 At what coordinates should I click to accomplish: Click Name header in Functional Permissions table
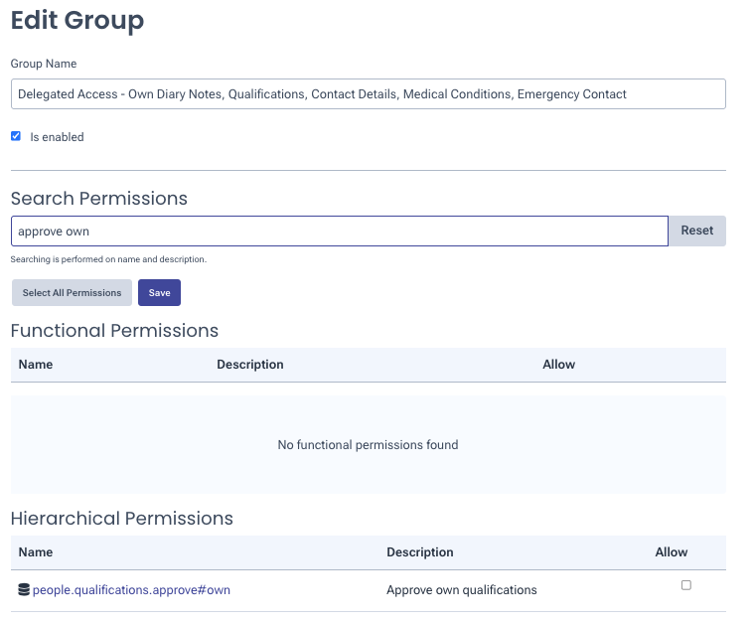(36, 365)
